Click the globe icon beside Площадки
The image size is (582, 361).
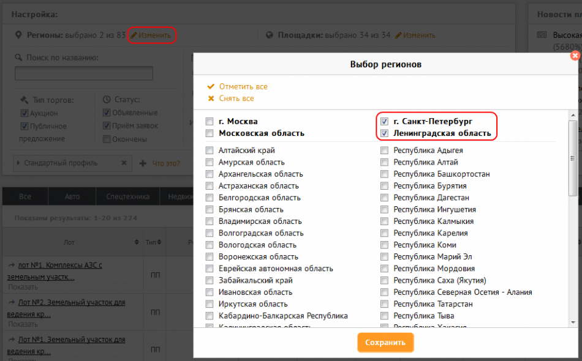click(x=270, y=35)
